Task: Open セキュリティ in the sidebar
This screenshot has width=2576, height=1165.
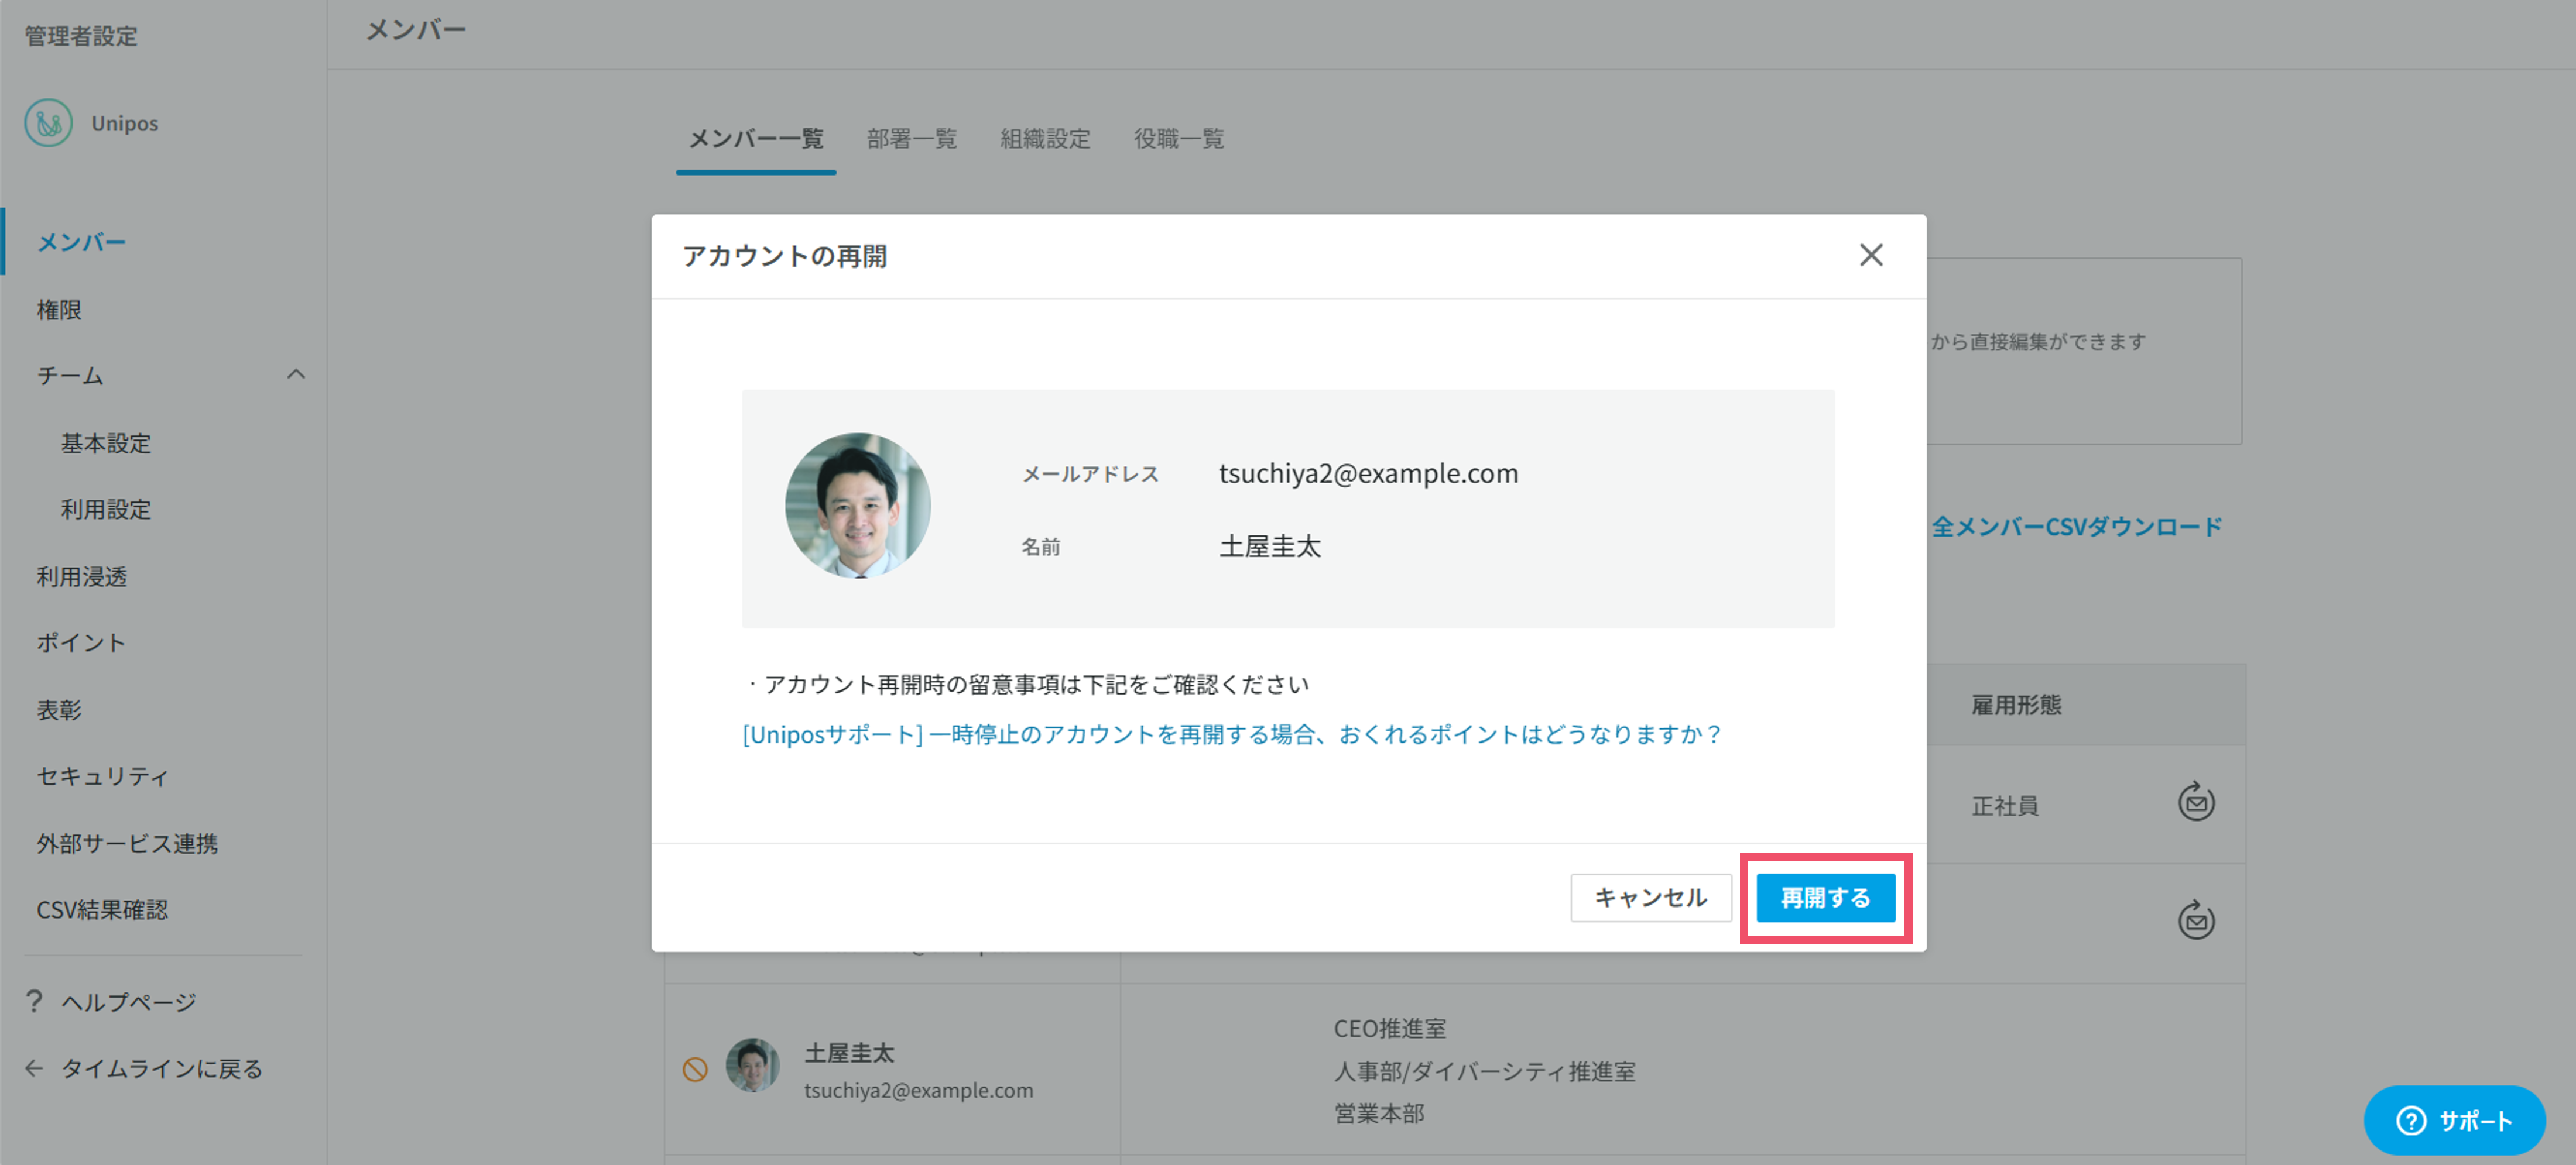Action: 102,776
